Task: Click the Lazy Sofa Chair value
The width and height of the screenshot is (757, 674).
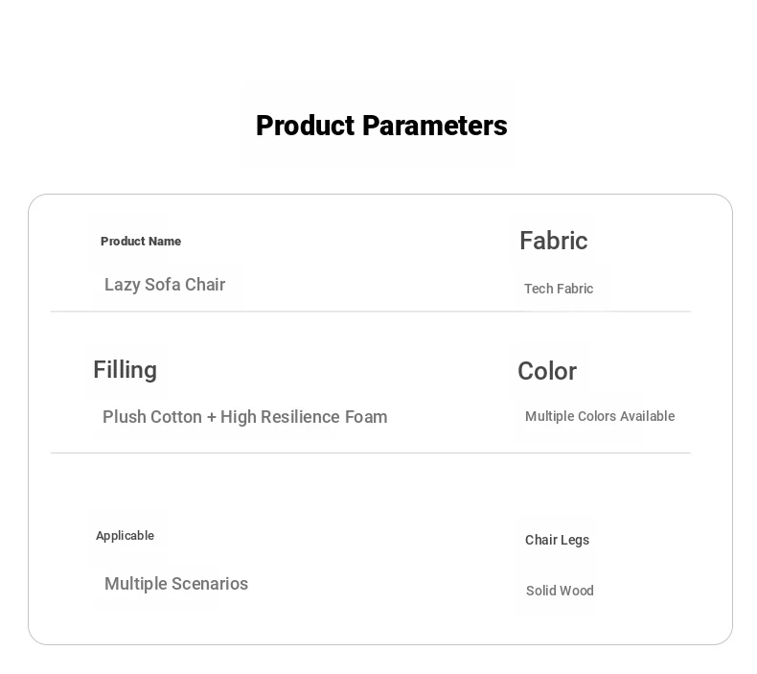Action: (x=165, y=285)
